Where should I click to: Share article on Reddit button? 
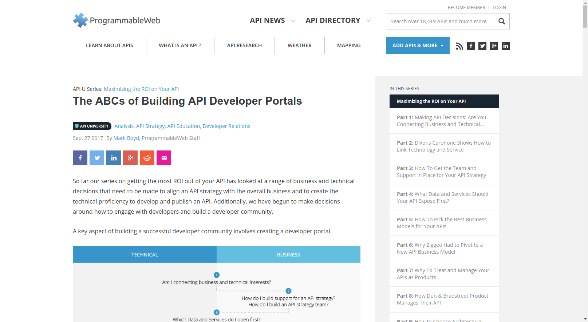pyautogui.click(x=147, y=158)
